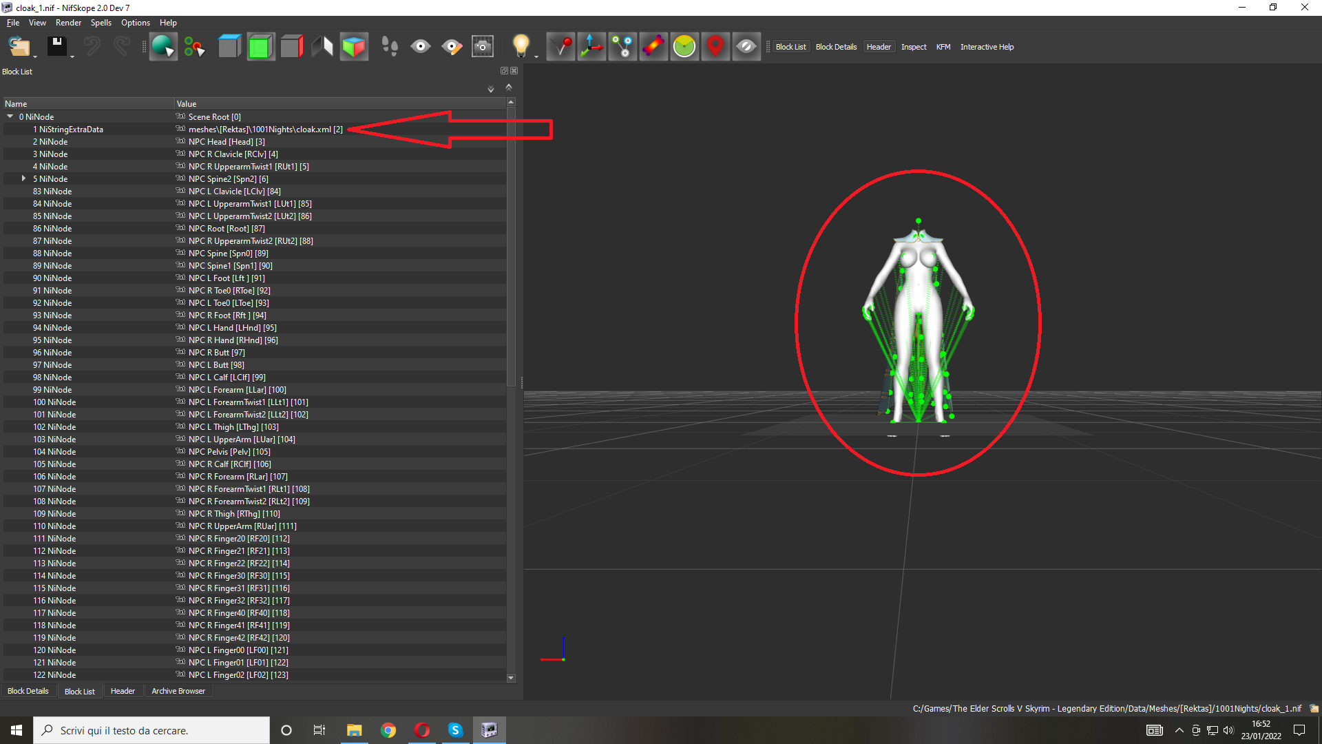Click the file path folder icon in status bar
Screen dimensions: 1322x744
point(1314,709)
